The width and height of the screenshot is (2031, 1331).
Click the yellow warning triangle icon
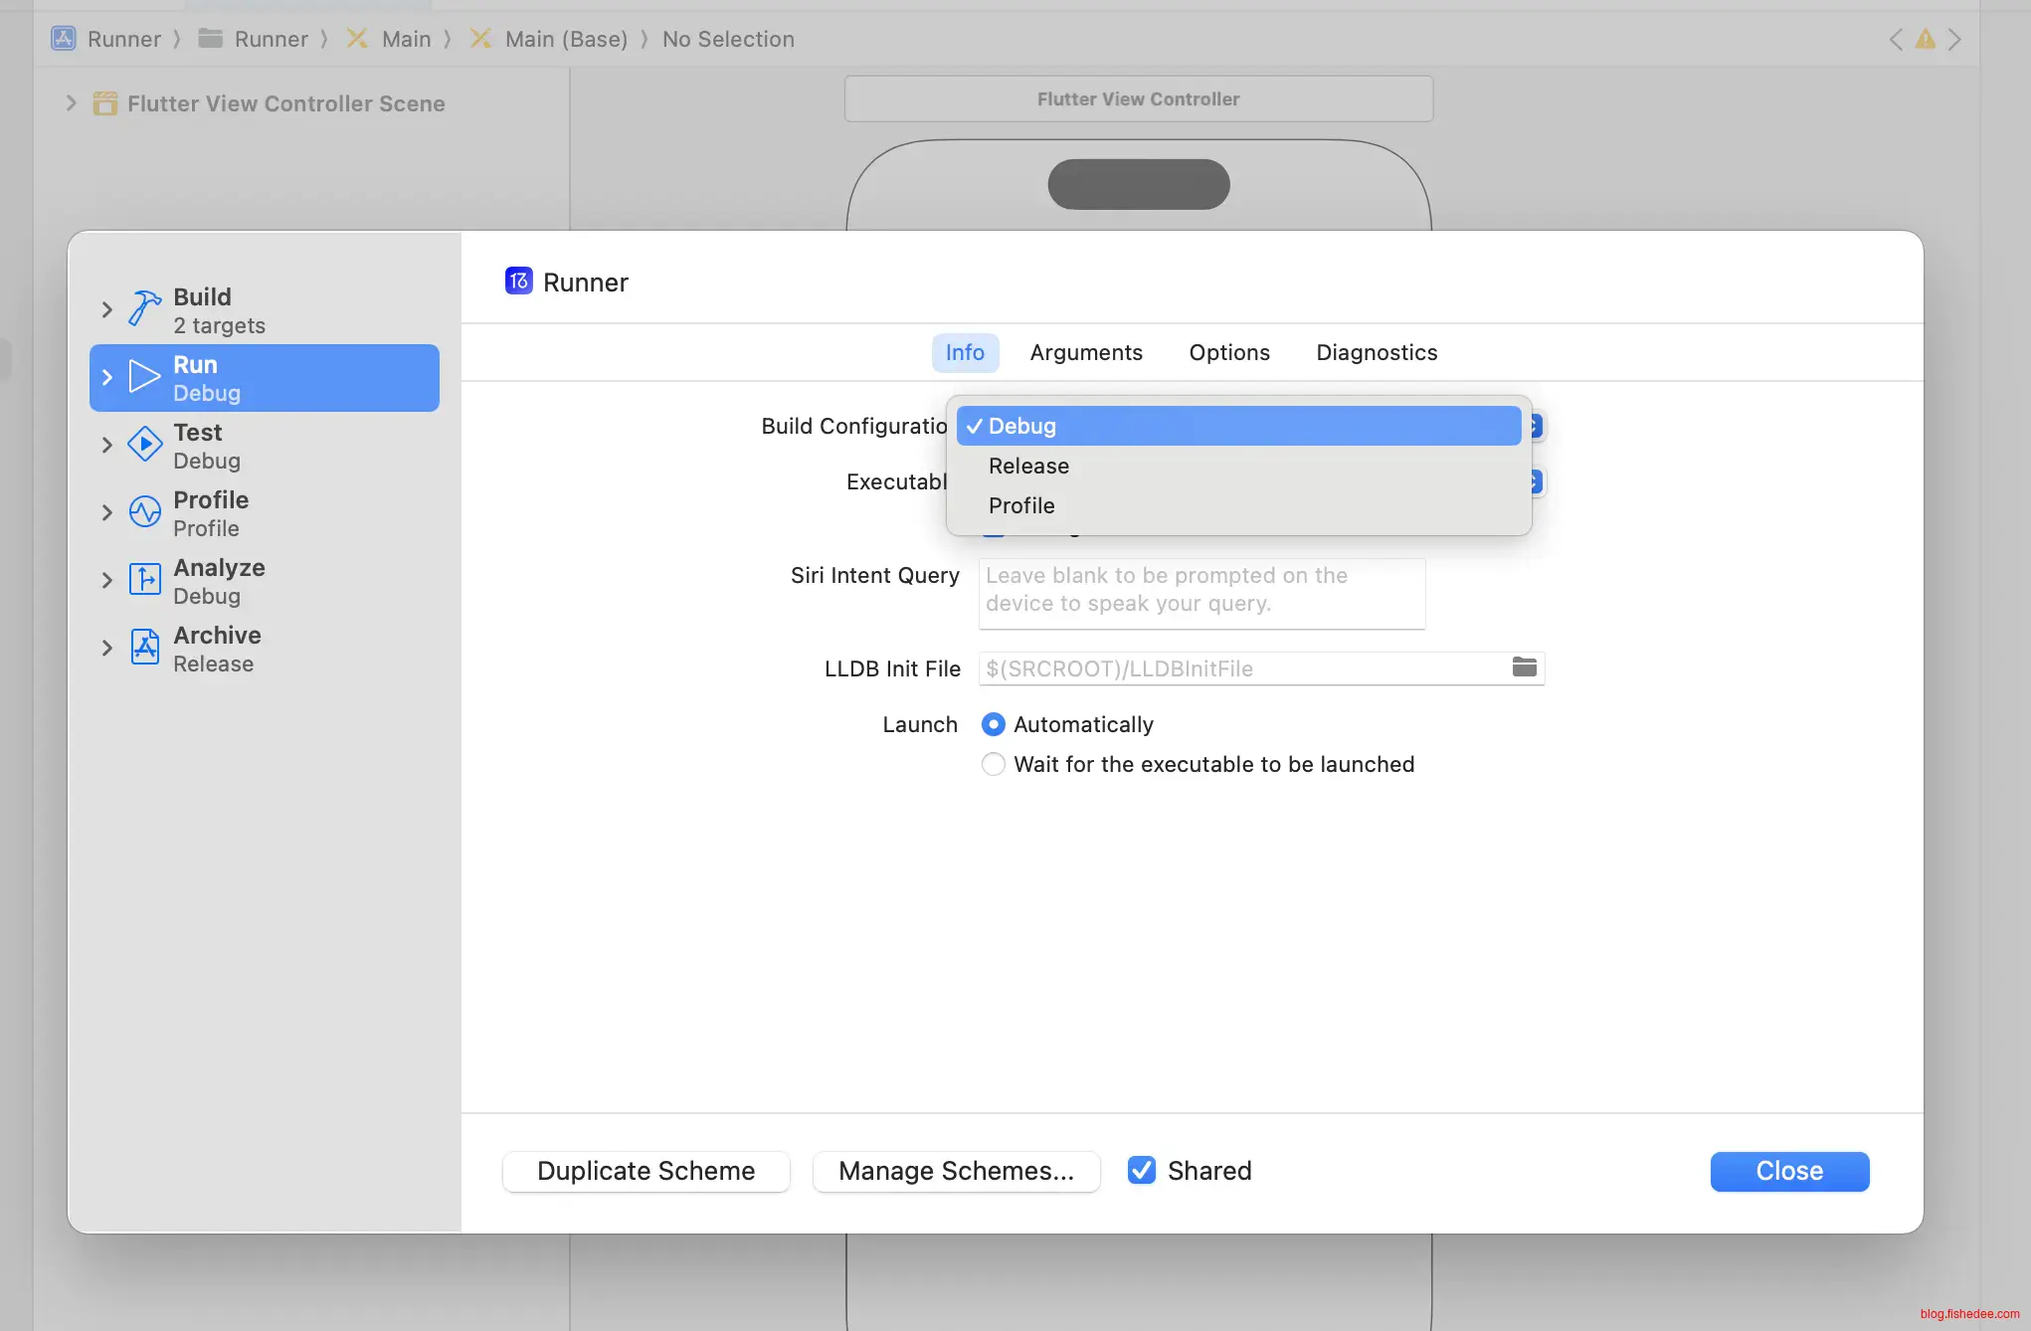(1926, 40)
